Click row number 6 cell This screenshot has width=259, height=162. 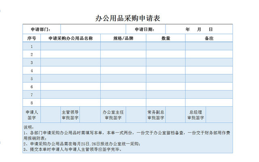[32, 87]
